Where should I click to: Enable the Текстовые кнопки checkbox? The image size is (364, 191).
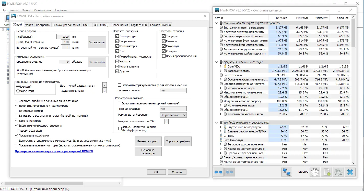click(x=17, y=111)
